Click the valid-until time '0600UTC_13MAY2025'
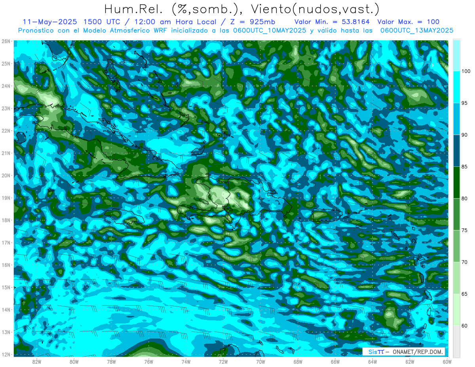The width and height of the screenshot is (475, 367). pos(417,30)
